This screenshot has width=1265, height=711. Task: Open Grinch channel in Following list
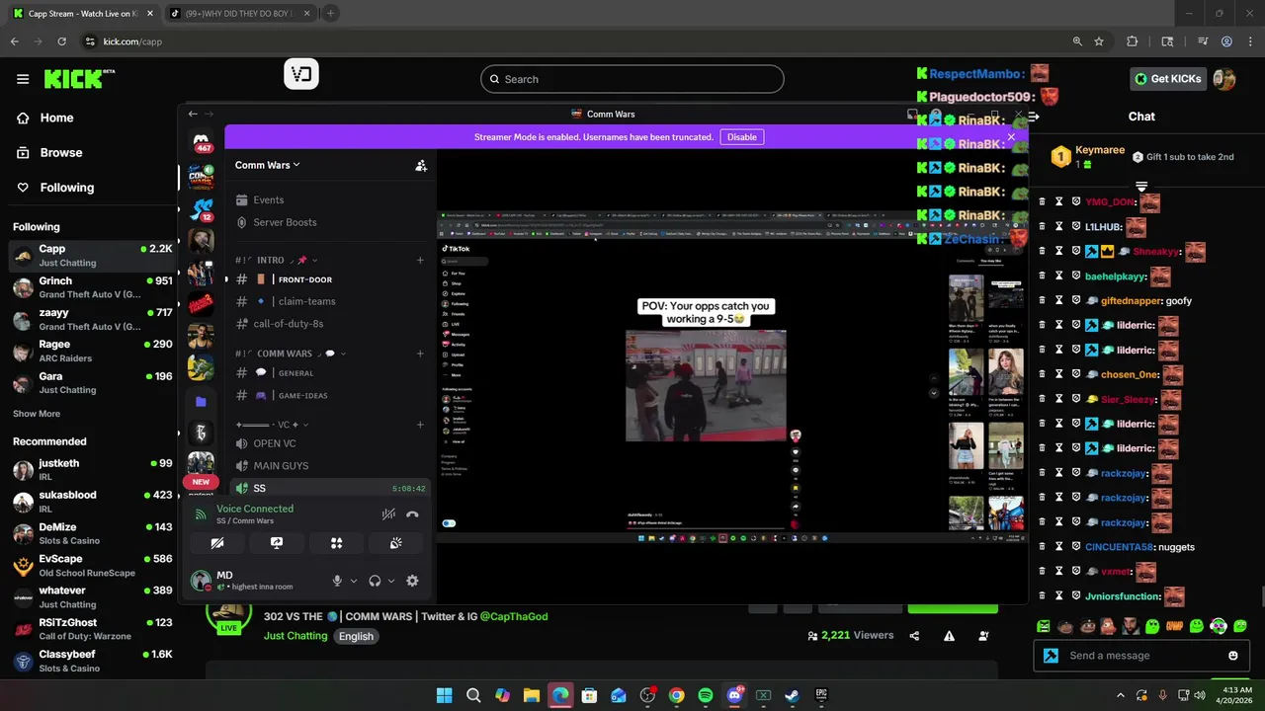(92, 287)
